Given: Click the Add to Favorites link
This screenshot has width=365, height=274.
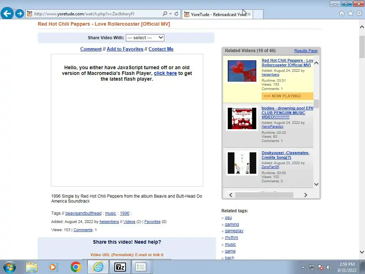Looking at the screenshot, I should [x=125, y=49].
